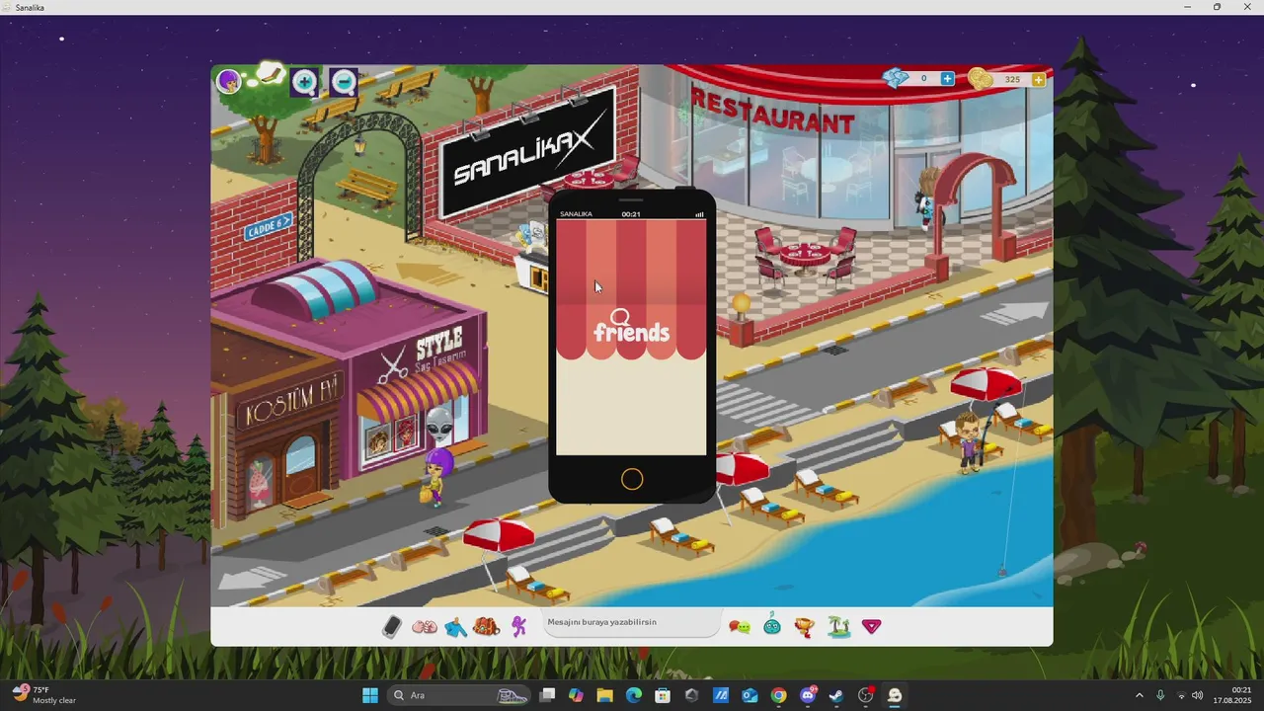Add diamonds with the blue plus button
Screen dimensions: 1264x711
(x=947, y=79)
